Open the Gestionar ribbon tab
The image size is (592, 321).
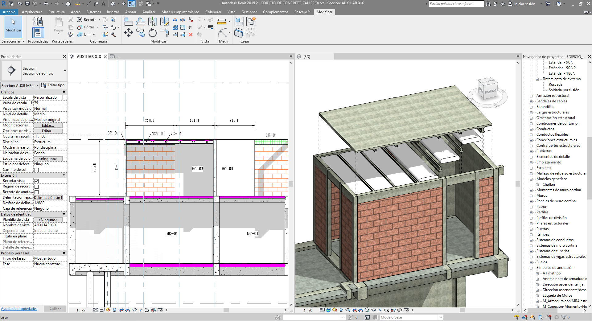(x=249, y=12)
